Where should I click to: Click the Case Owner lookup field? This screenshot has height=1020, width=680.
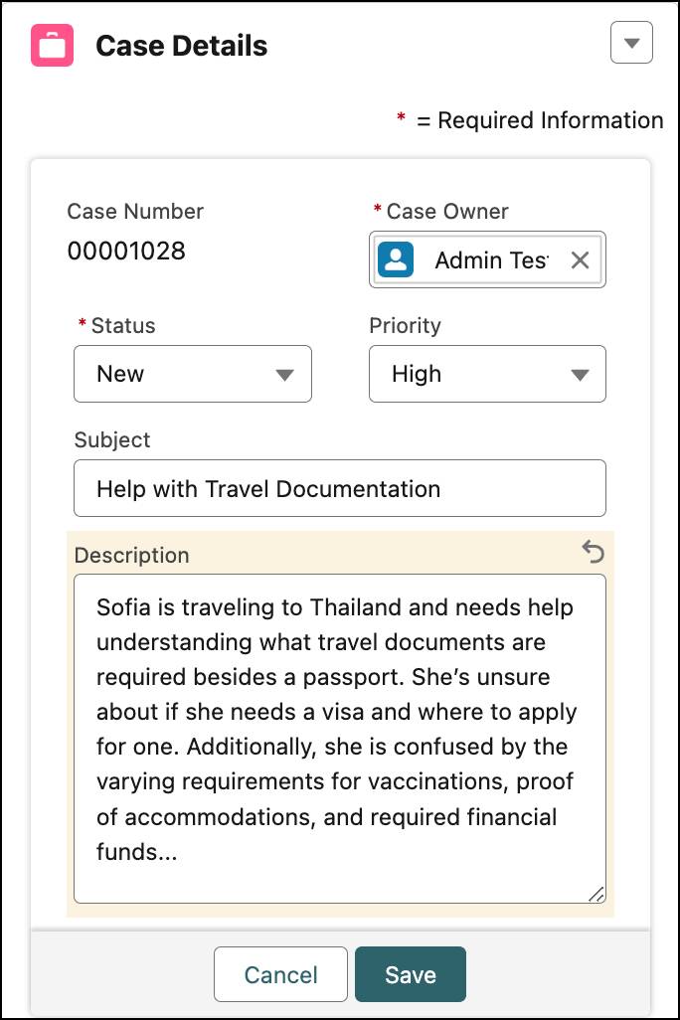click(487, 259)
